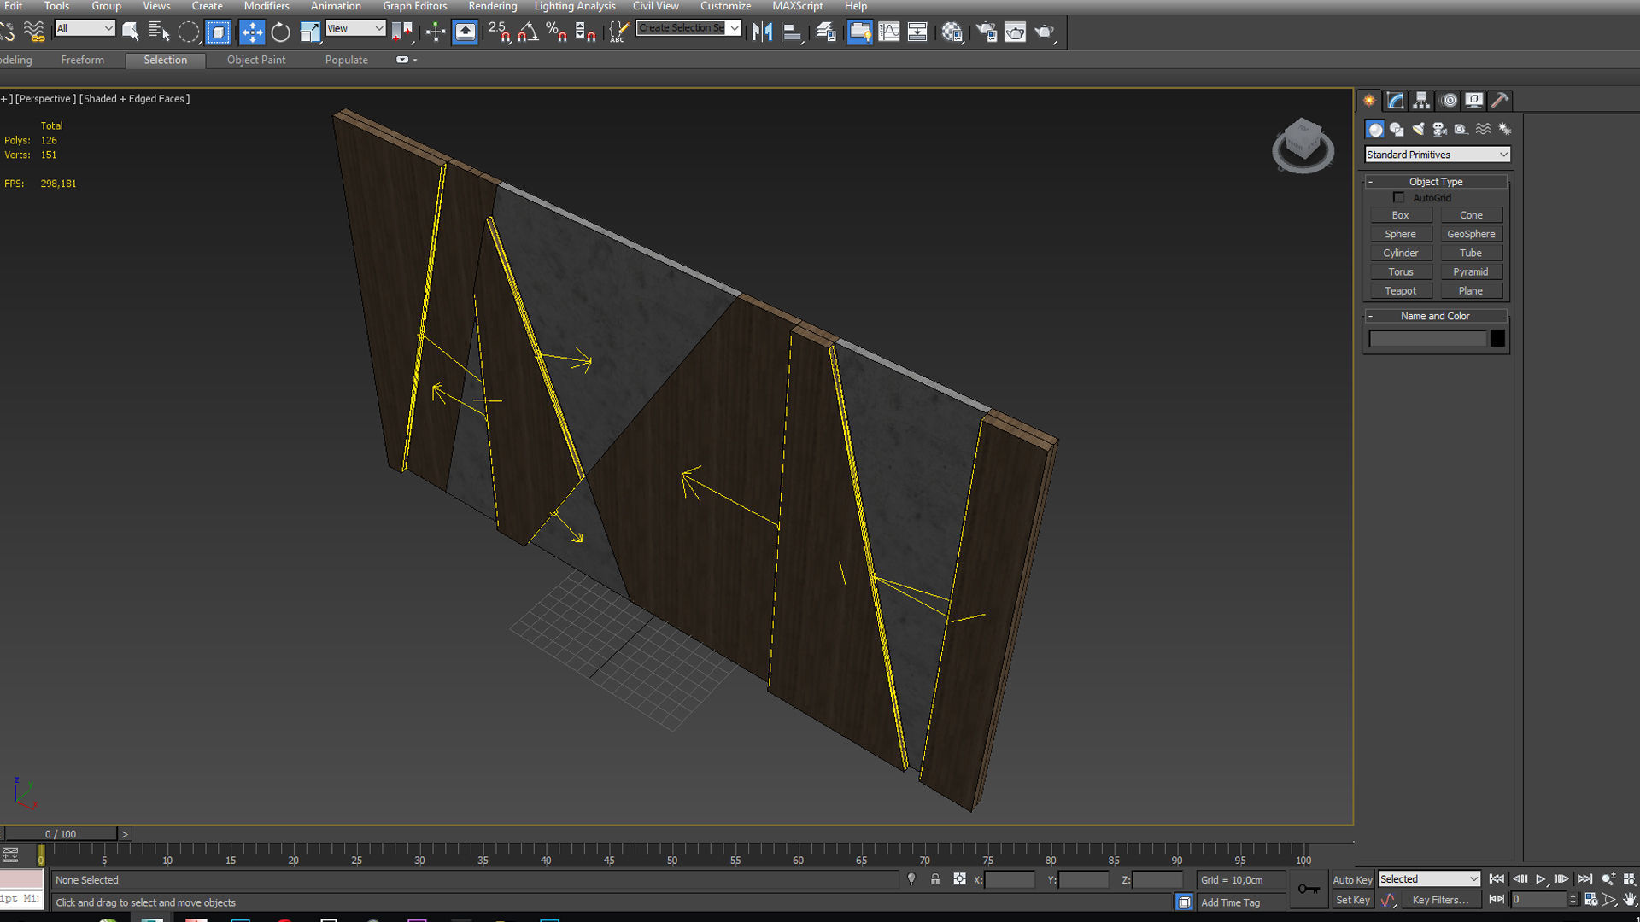Create a Sphere primitive
This screenshot has width=1640, height=922.
point(1401,234)
